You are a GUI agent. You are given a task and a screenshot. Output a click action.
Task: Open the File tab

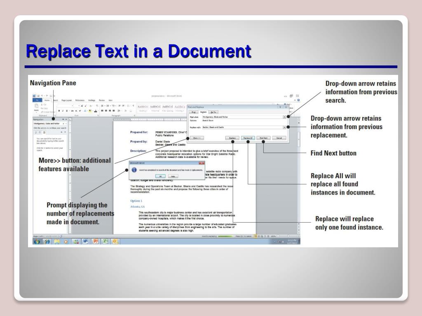[37, 100]
